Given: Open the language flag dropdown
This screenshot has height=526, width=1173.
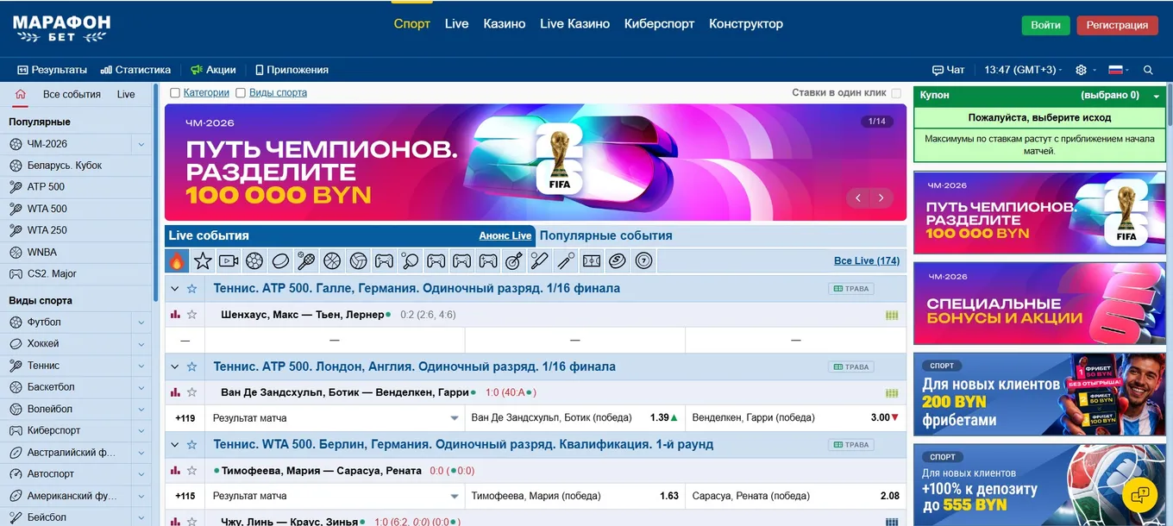Looking at the screenshot, I should tap(1119, 70).
